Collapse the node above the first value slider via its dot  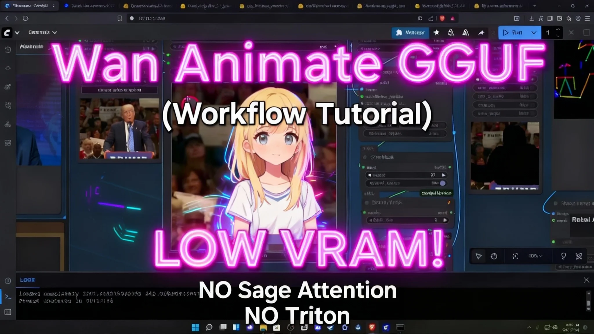[365, 157]
